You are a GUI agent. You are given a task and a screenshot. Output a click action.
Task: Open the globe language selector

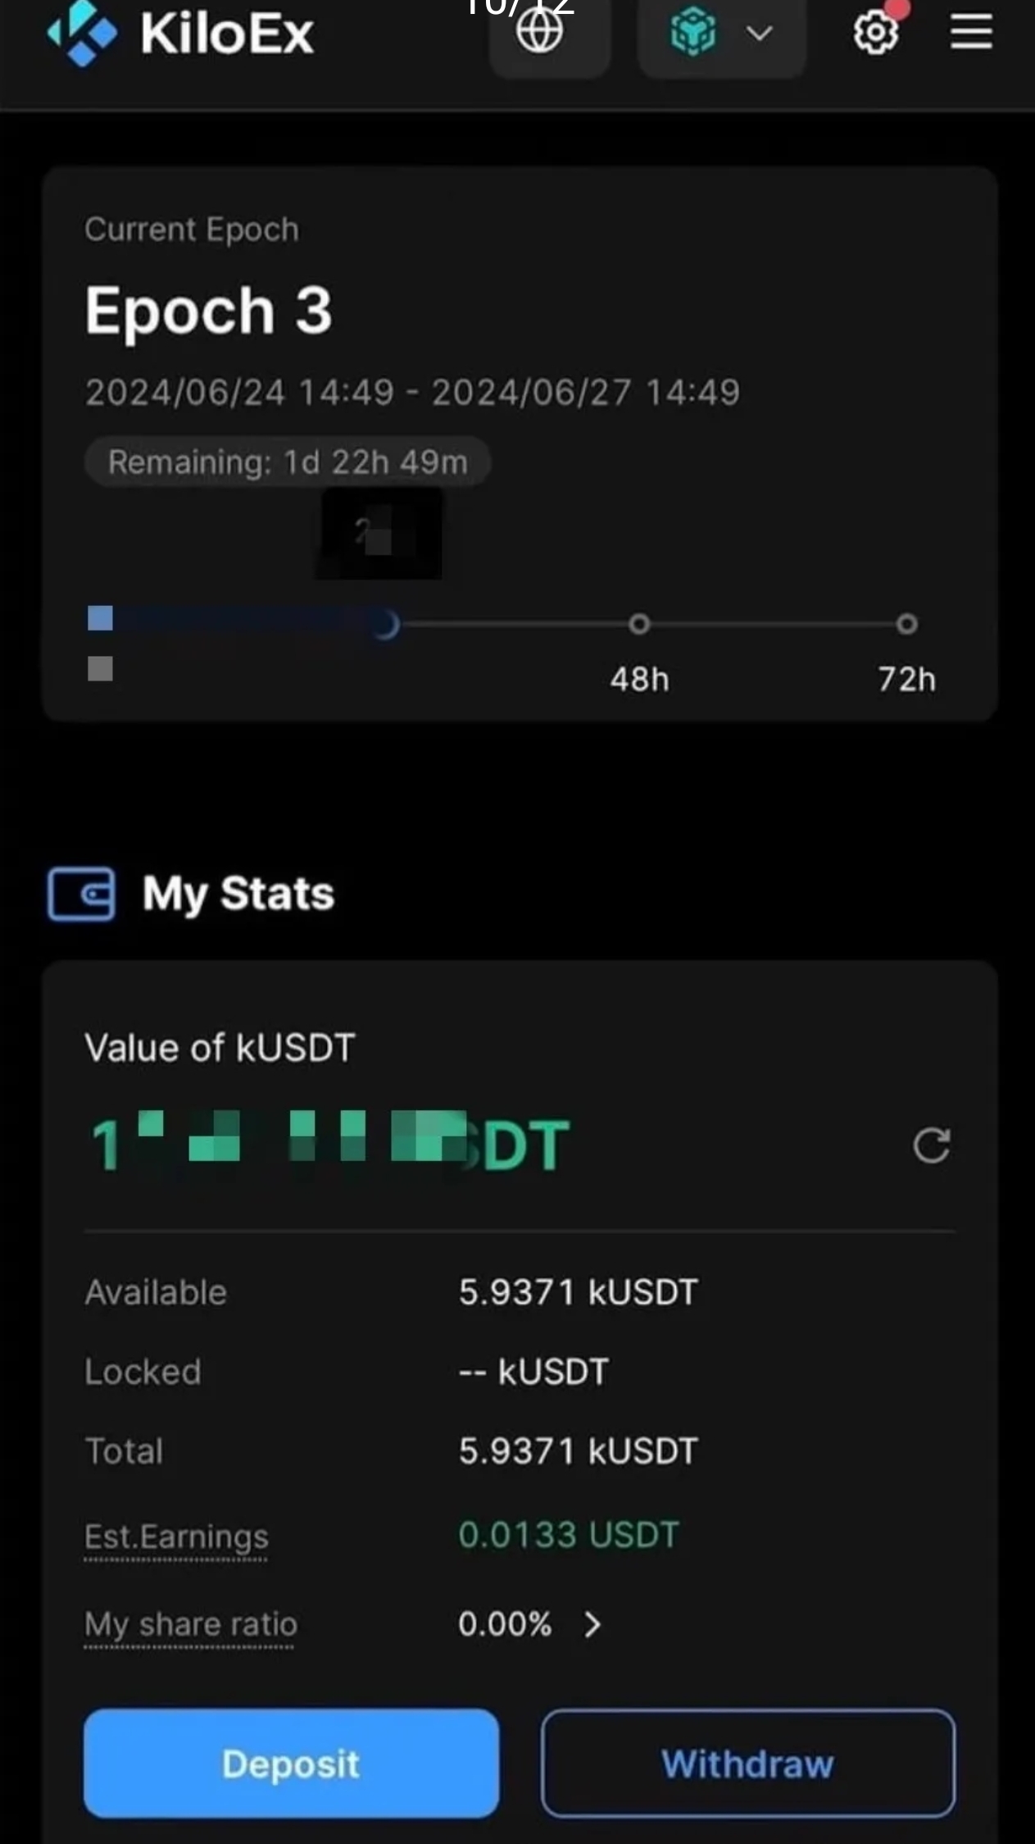pyautogui.click(x=540, y=31)
